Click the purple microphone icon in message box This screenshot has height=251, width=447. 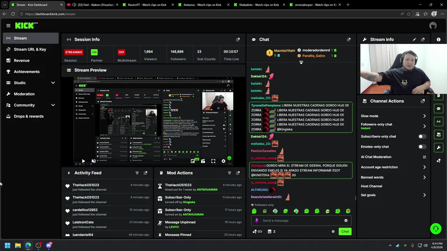coord(257,220)
